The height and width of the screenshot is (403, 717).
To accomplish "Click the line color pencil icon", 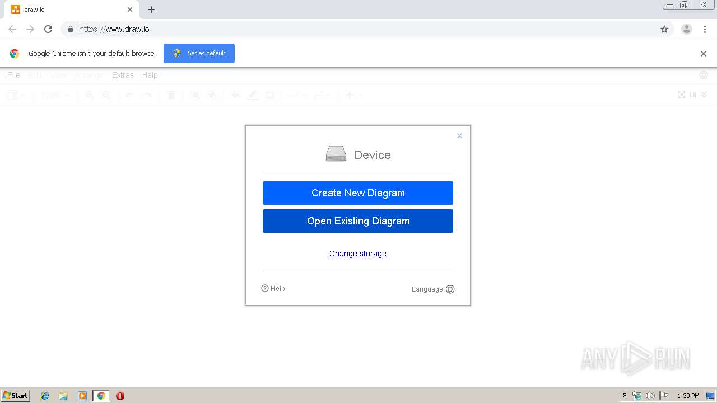I will coord(253,95).
